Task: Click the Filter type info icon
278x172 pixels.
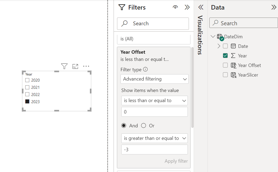Action: click(x=145, y=69)
